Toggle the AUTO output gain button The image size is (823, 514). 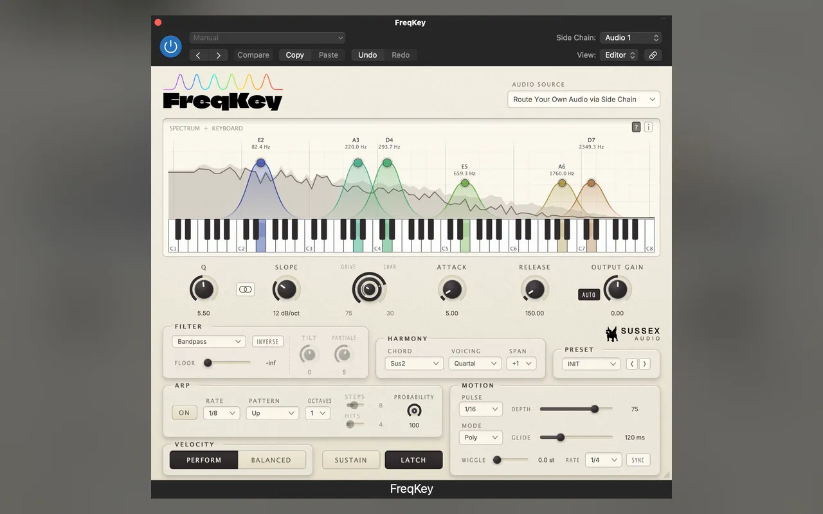589,295
